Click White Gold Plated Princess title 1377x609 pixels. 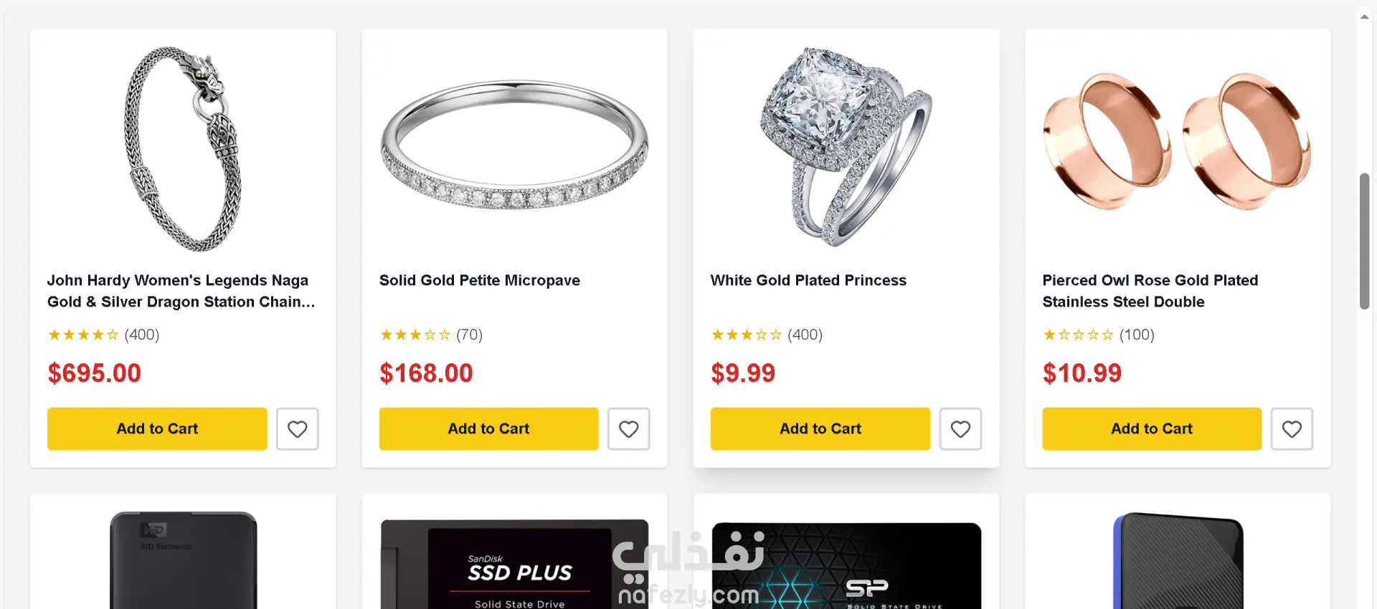pyautogui.click(x=808, y=280)
